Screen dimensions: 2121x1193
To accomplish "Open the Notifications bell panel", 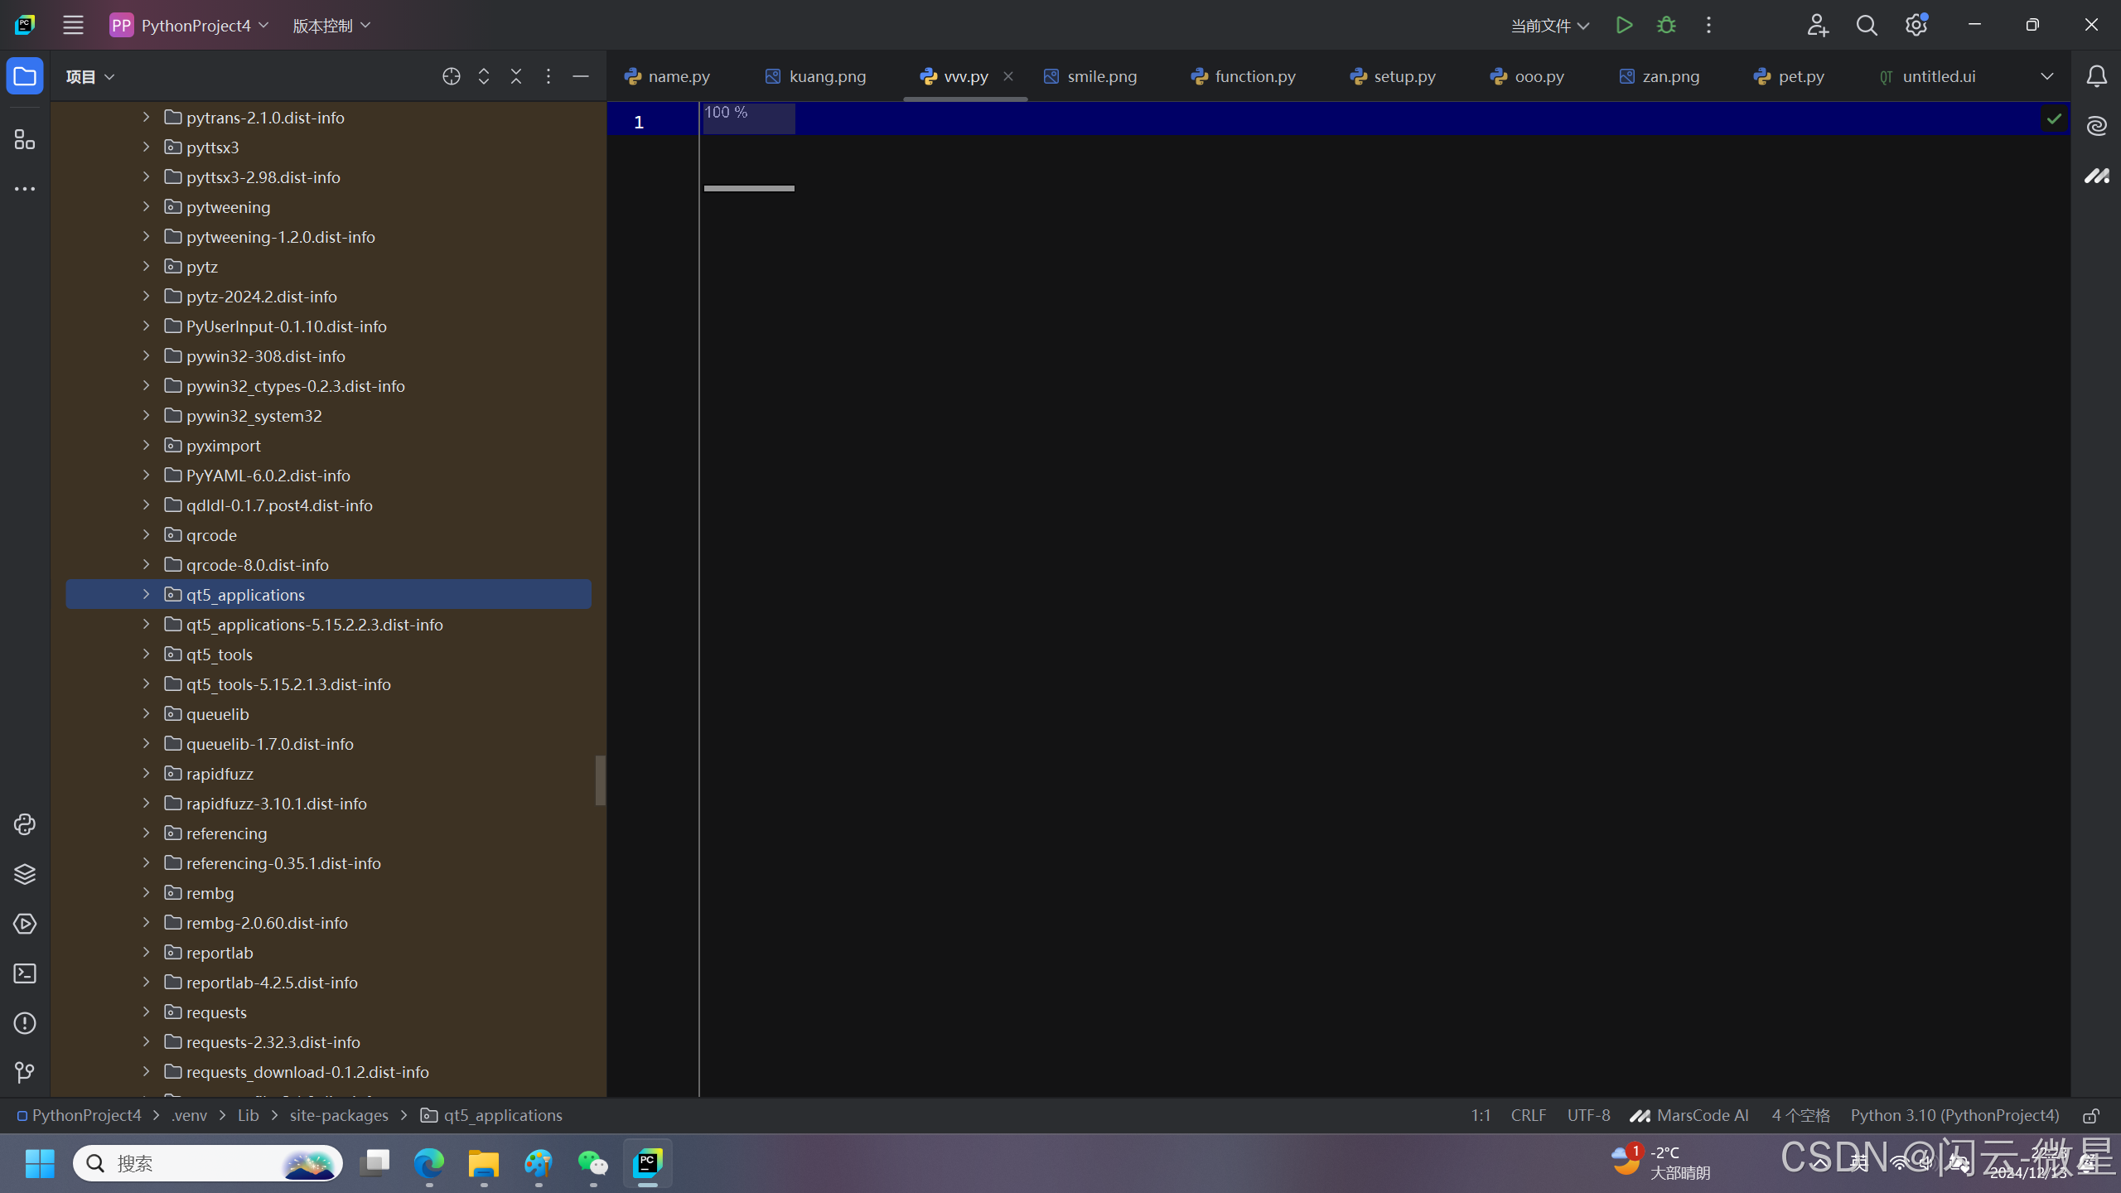I will (x=2096, y=76).
